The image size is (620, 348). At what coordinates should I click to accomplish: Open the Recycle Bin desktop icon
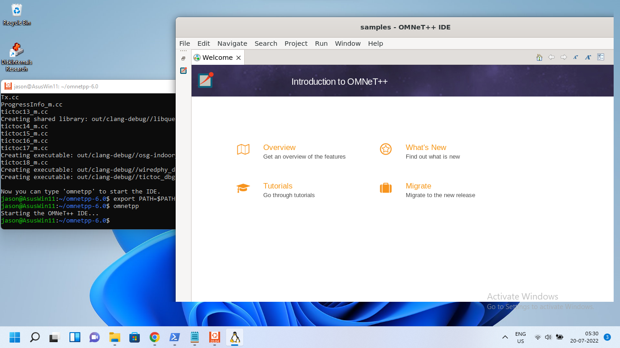pos(17,14)
